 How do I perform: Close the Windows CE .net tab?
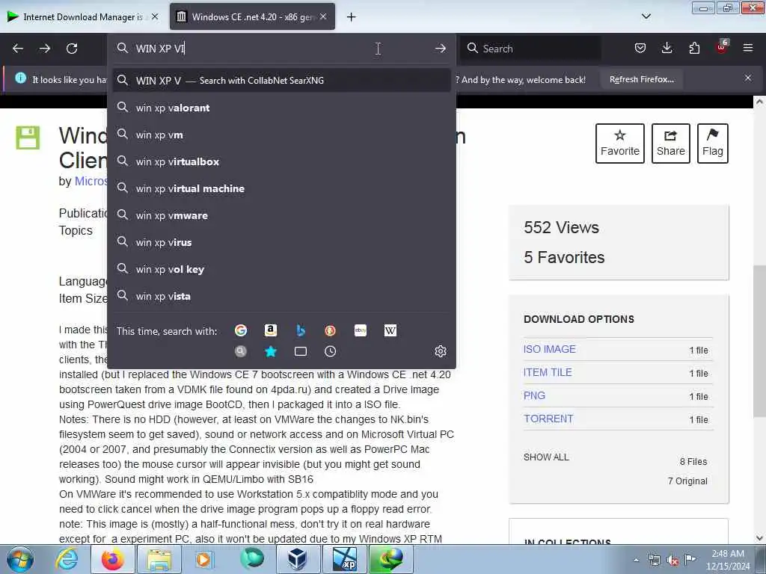323,16
